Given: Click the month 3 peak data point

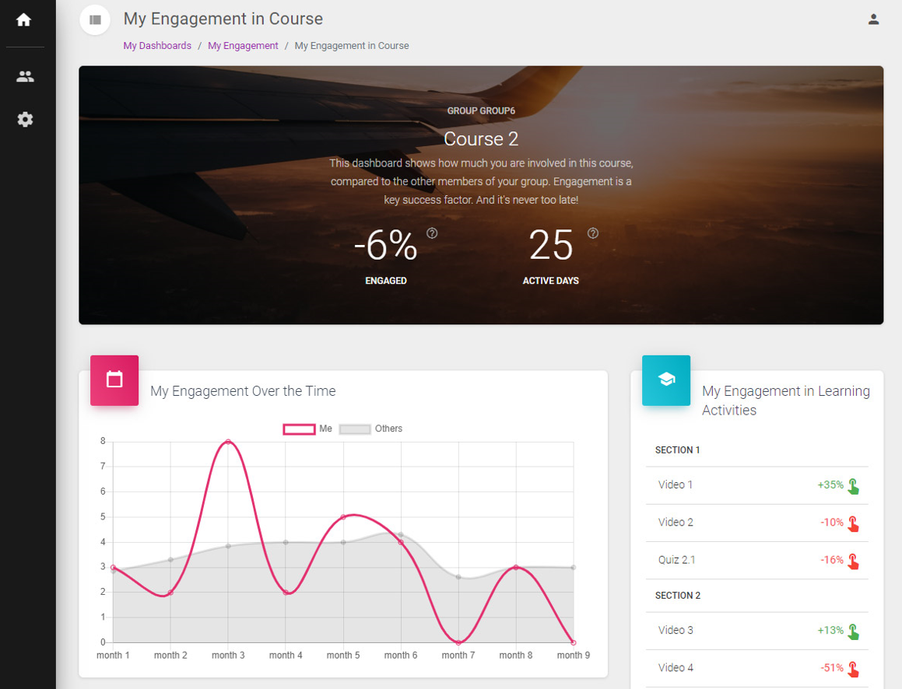Looking at the screenshot, I should pos(228,442).
